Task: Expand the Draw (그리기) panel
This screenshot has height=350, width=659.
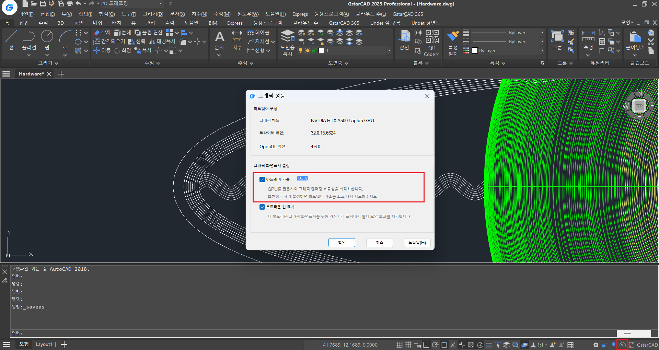Action: pos(48,63)
